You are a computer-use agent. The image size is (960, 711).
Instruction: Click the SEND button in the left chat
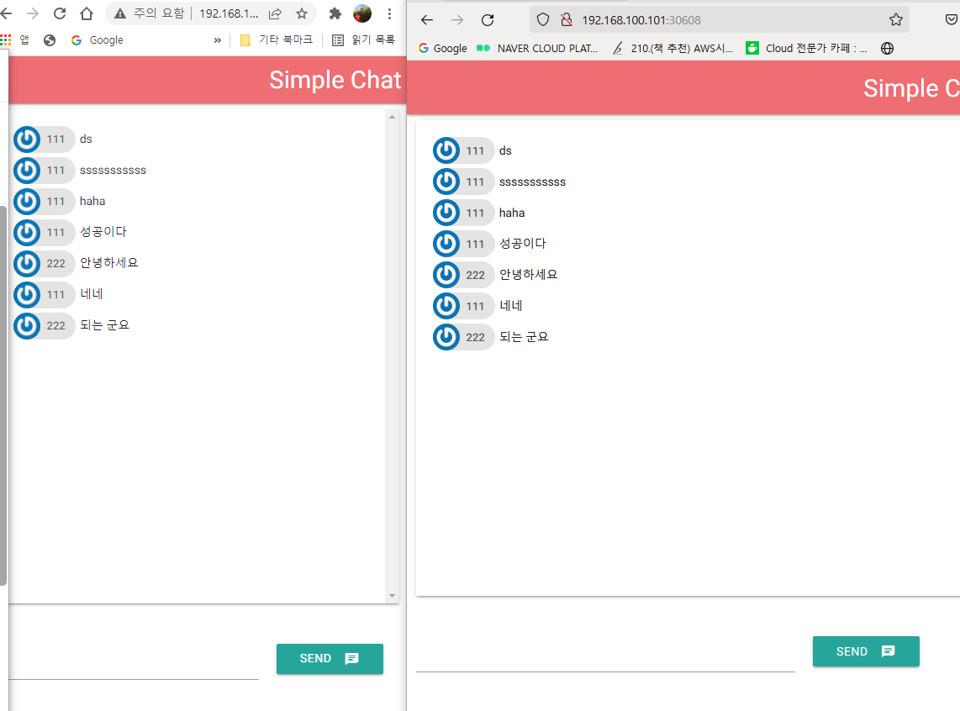tap(330, 658)
